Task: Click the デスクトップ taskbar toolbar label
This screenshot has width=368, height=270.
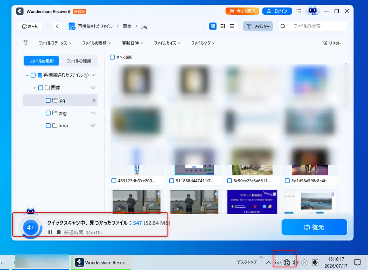Action: [x=247, y=262]
